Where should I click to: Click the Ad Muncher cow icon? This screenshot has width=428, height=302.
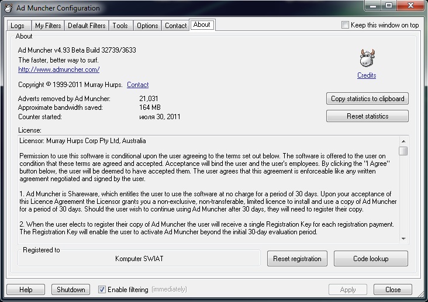[367, 58]
